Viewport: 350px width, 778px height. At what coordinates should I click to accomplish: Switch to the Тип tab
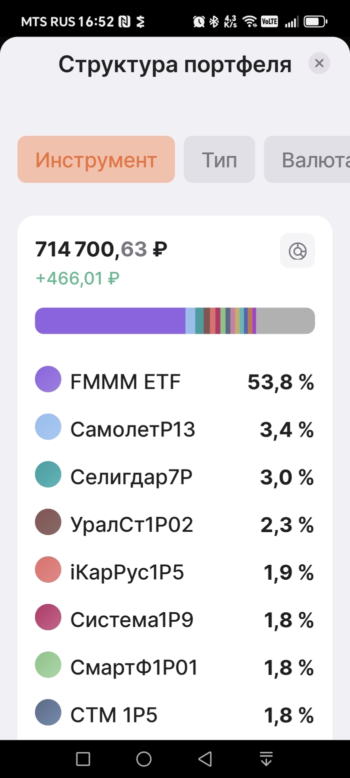pos(219,160)
